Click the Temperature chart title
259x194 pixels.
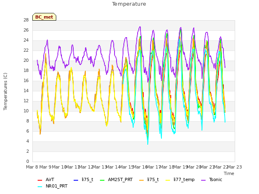pos(129,4)
